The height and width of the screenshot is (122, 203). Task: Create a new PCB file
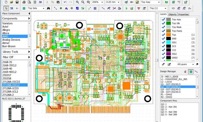click(x=6, y=2)
